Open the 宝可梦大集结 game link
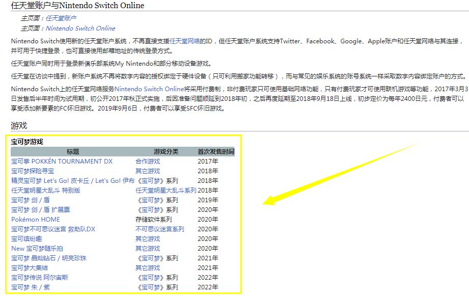Screen dimensions: 469x296 (30, 268)
